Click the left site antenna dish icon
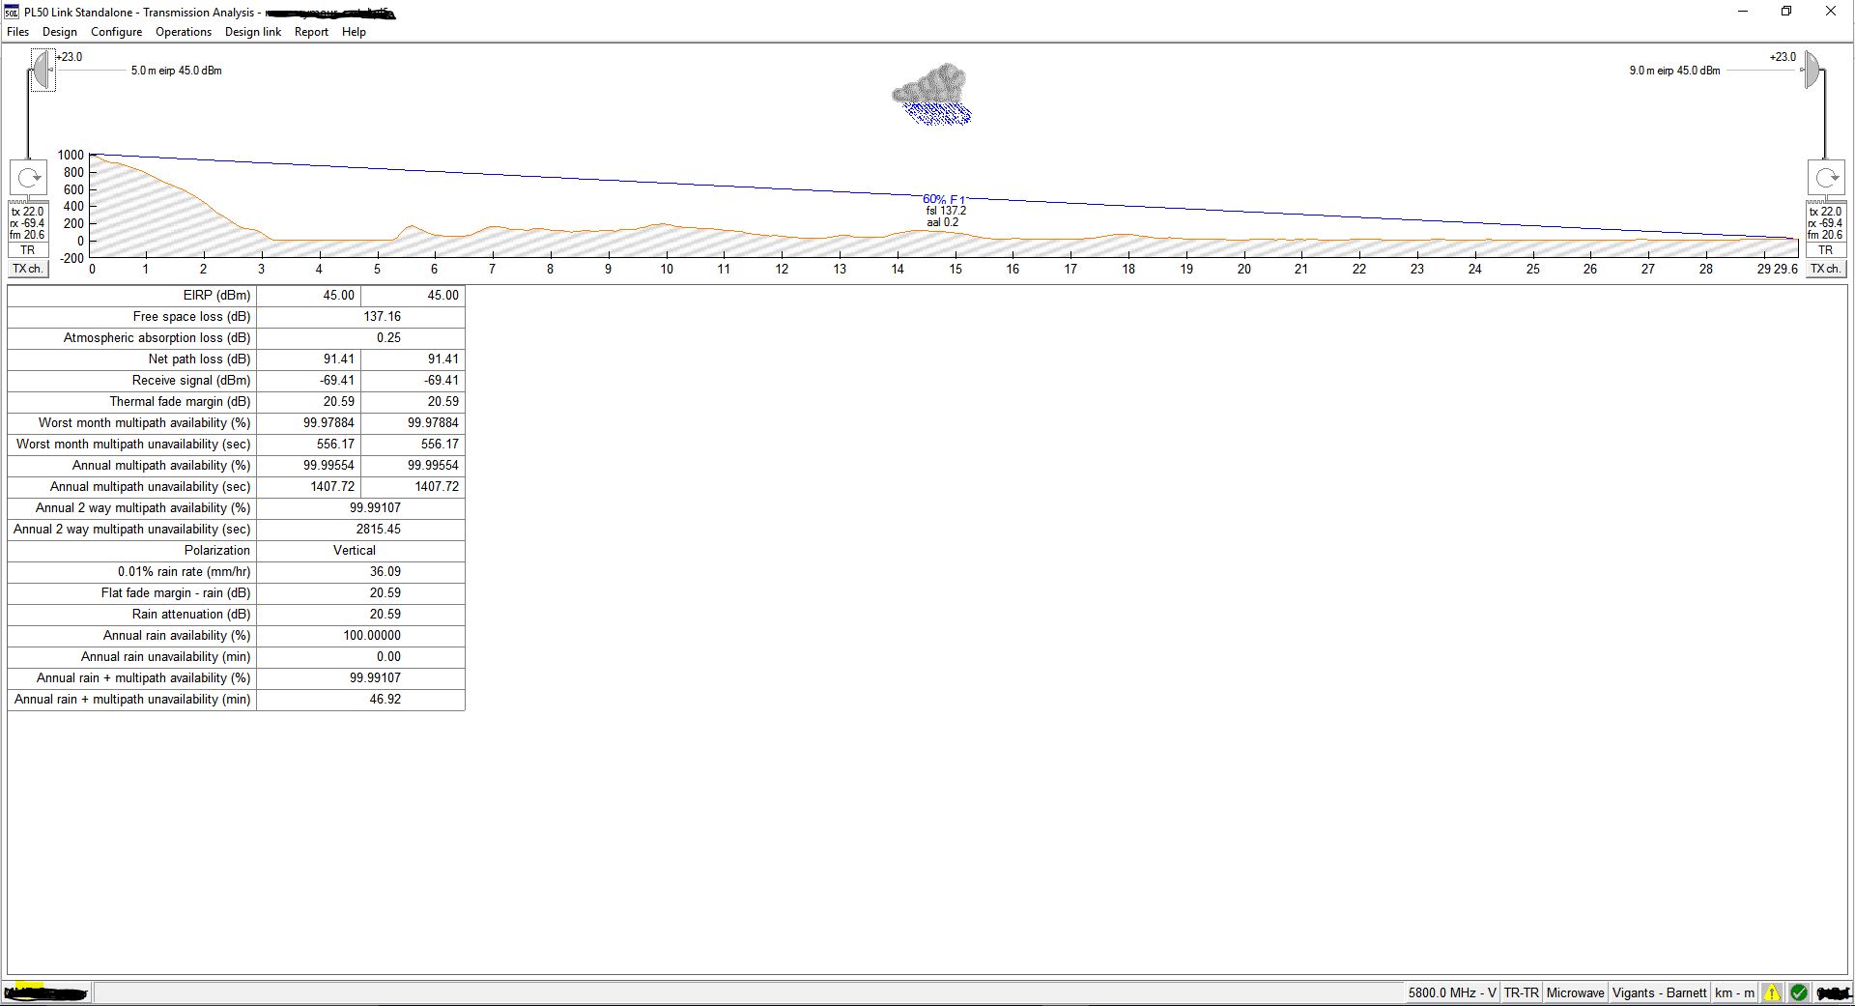 click(x=42, y=70)
